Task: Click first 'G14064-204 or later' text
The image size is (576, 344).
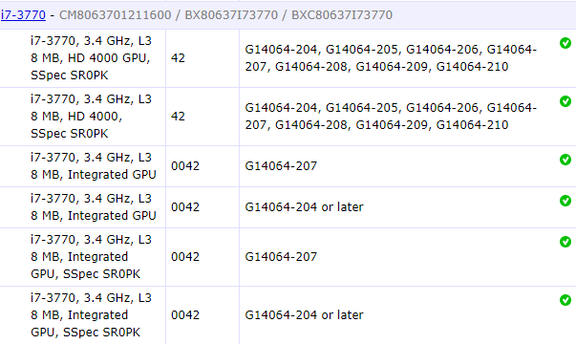Action: [304, 207]
